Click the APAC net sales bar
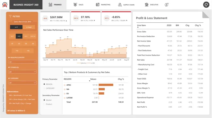212x118 pixels. tap(106, 85)
